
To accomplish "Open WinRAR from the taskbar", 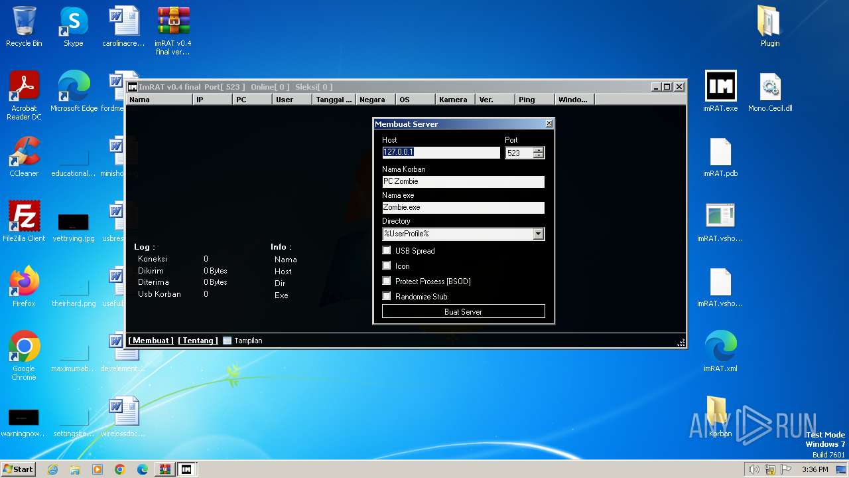I will coord(164,469).
